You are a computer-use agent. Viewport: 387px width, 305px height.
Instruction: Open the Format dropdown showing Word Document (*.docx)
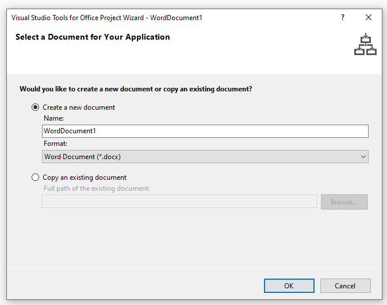click(x=205, y=157)
